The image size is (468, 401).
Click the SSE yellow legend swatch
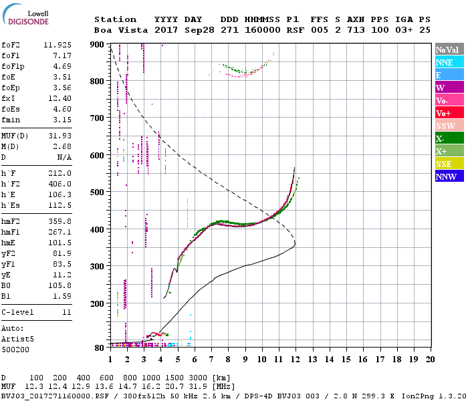pos(449,164)
